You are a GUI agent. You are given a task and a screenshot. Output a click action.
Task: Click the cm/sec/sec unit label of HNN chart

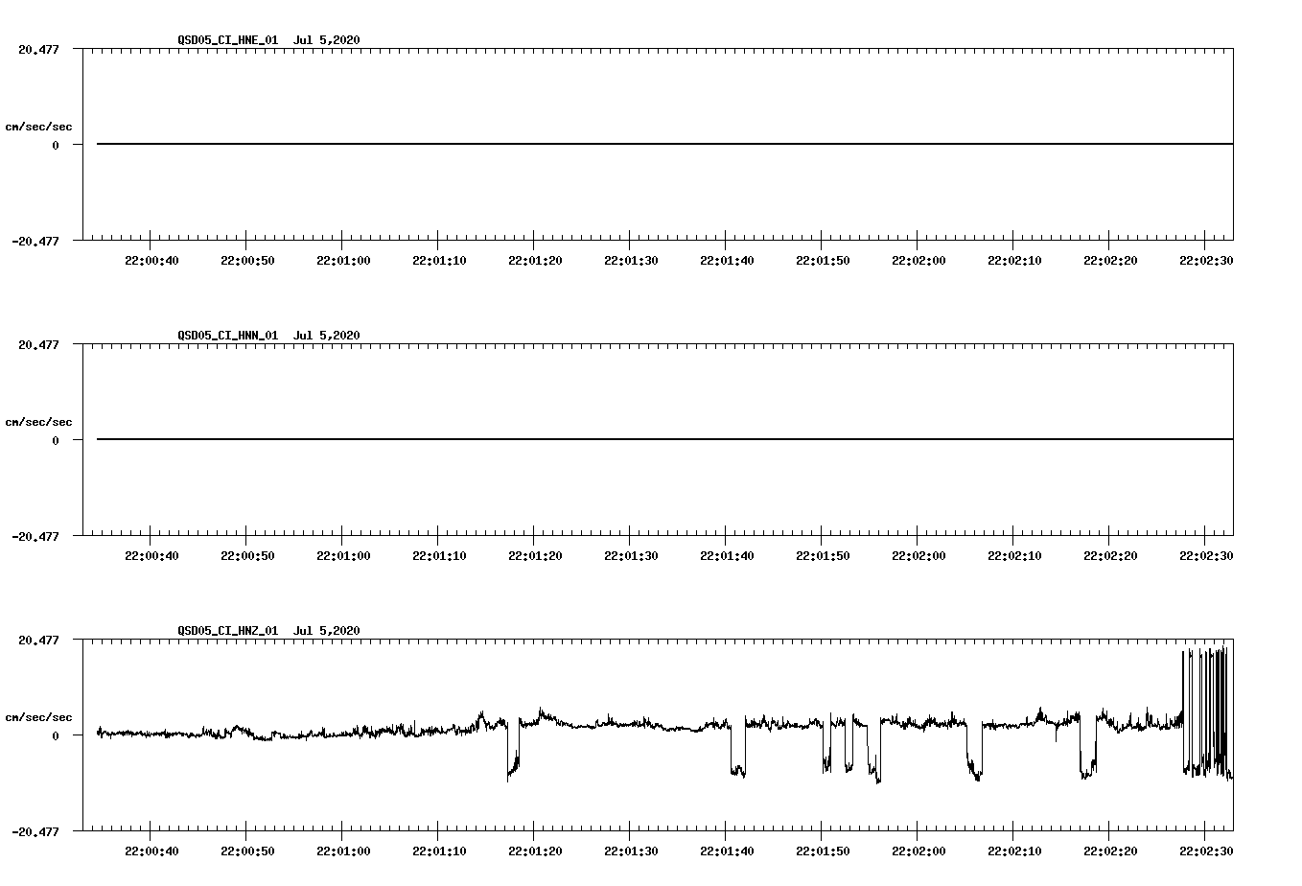click(38, 422)
